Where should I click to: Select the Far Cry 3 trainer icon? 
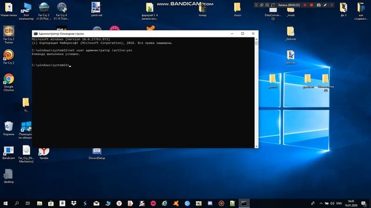tap(44, 11)
